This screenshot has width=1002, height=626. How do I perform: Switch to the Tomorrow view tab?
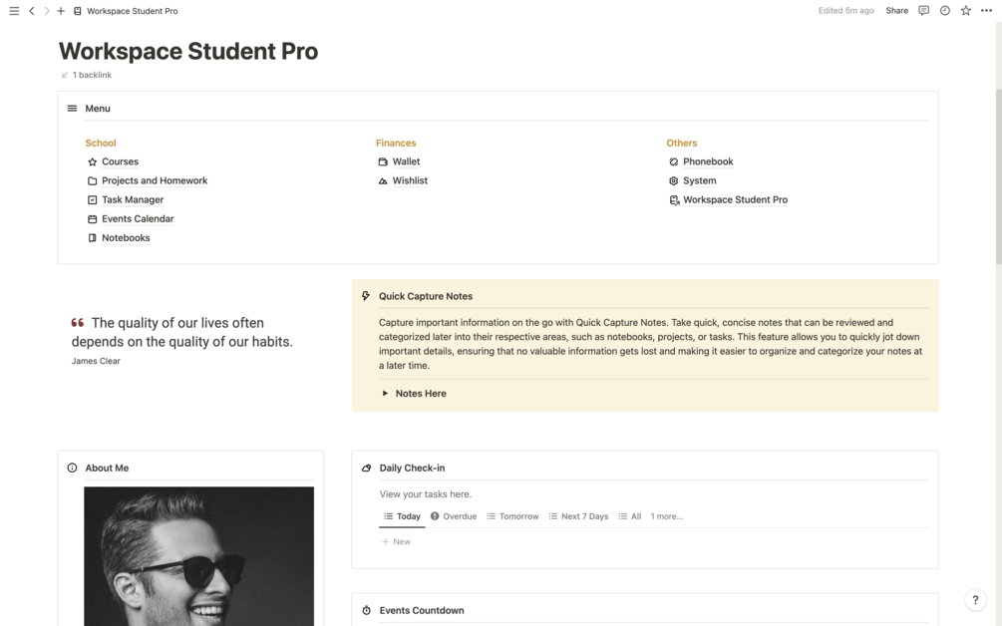512,516
